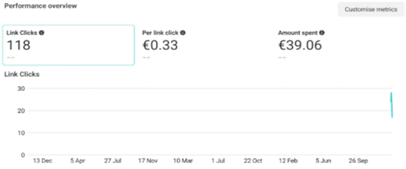Click the 27 Jul date label

[113, 161]
